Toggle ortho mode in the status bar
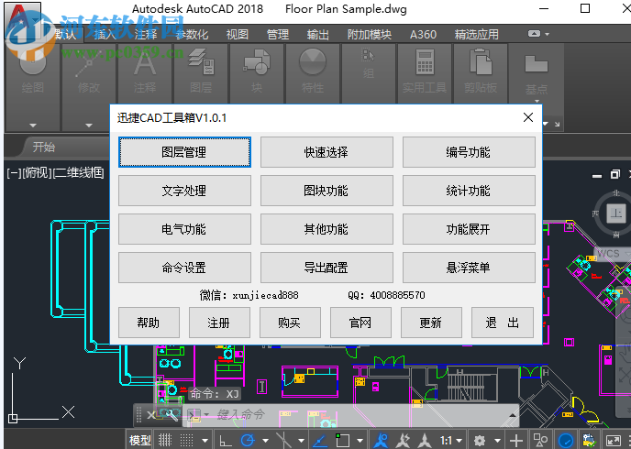Screen dimensions: 631x449 click(225, 441)
